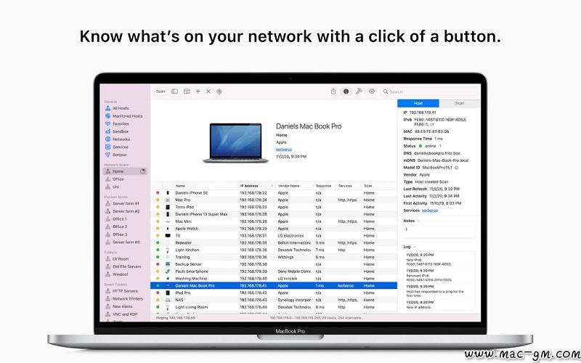Sort by the IP Address column header
The width and height of the screenshot is (581, 363).
[x=249, y=185]
